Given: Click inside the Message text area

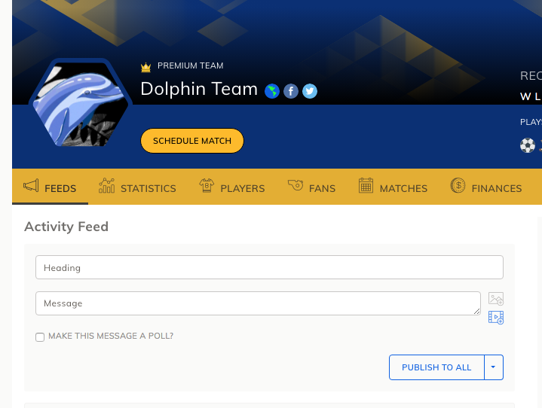Looking at the screenshot, I should [258, 303].
